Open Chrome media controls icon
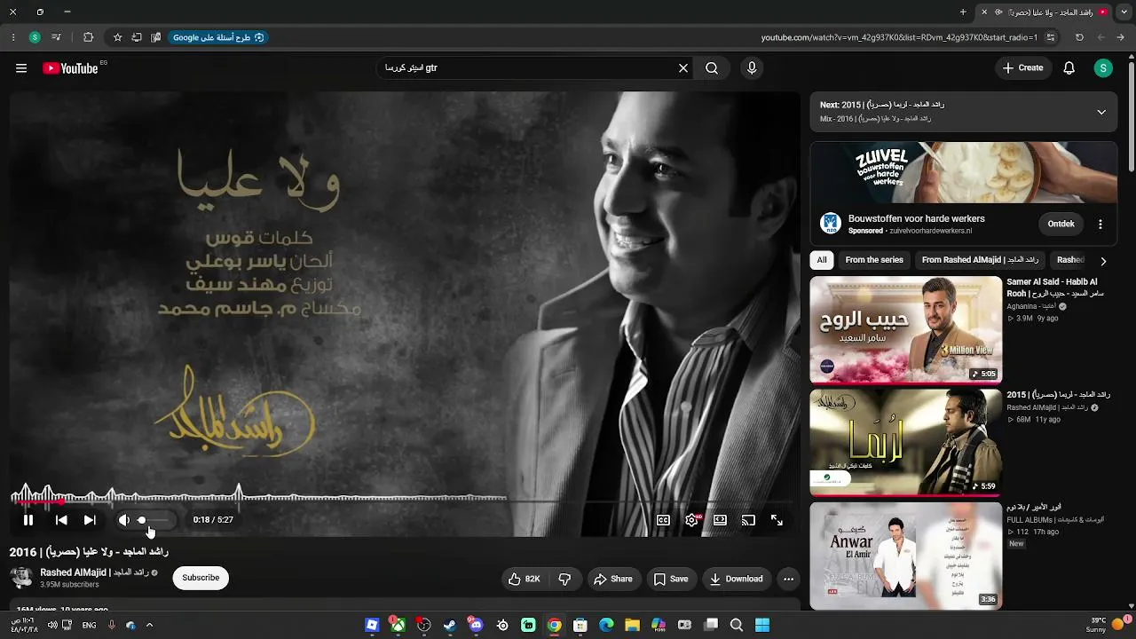 point(56,37)
